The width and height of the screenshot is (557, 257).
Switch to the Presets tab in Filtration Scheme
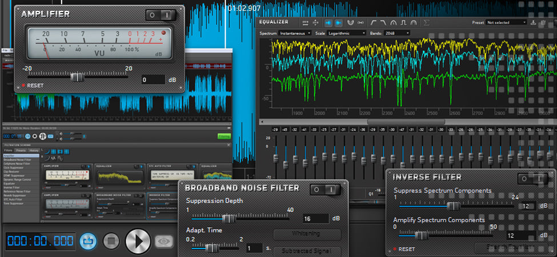(21, 151)
